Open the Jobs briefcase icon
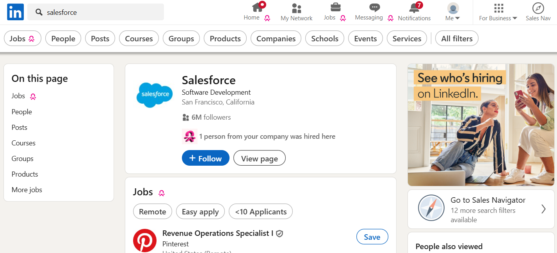Viewport: 557px width, 253px height. point(335,7)
